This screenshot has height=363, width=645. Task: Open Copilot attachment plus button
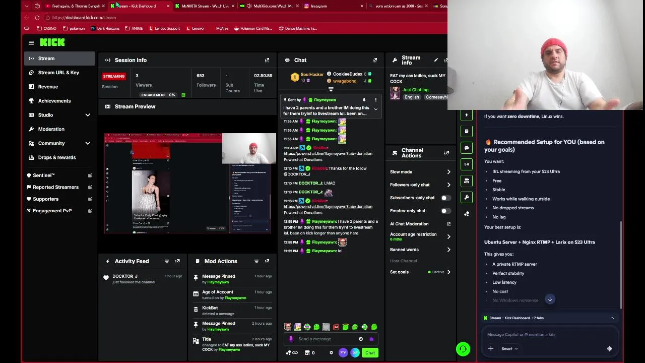pos(490,348)
